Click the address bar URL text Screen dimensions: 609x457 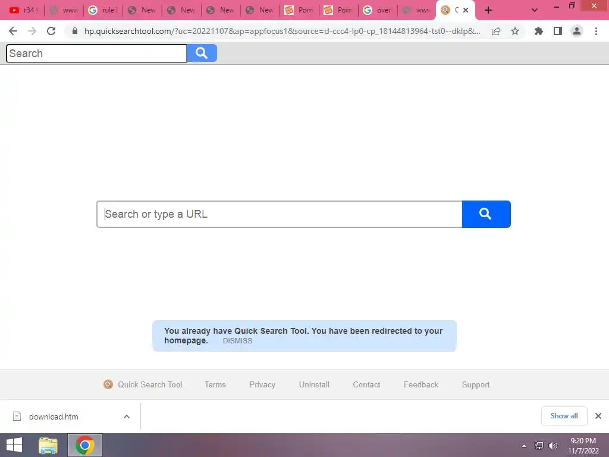(x=282, y=31)
